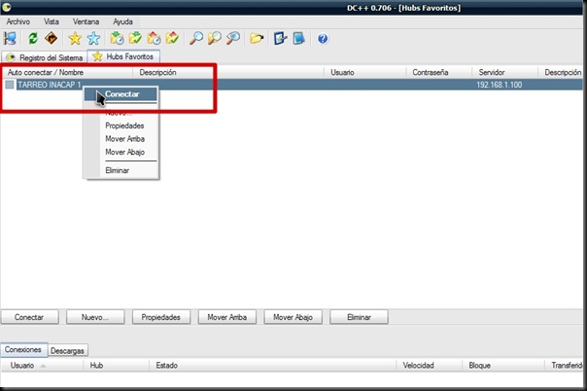Sort hubs by Servidor column header

[504, 72]
